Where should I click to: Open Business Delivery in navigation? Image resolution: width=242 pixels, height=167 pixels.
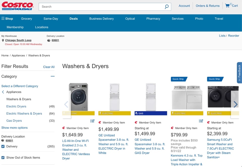pyautogui.click(x=102, y=19)
